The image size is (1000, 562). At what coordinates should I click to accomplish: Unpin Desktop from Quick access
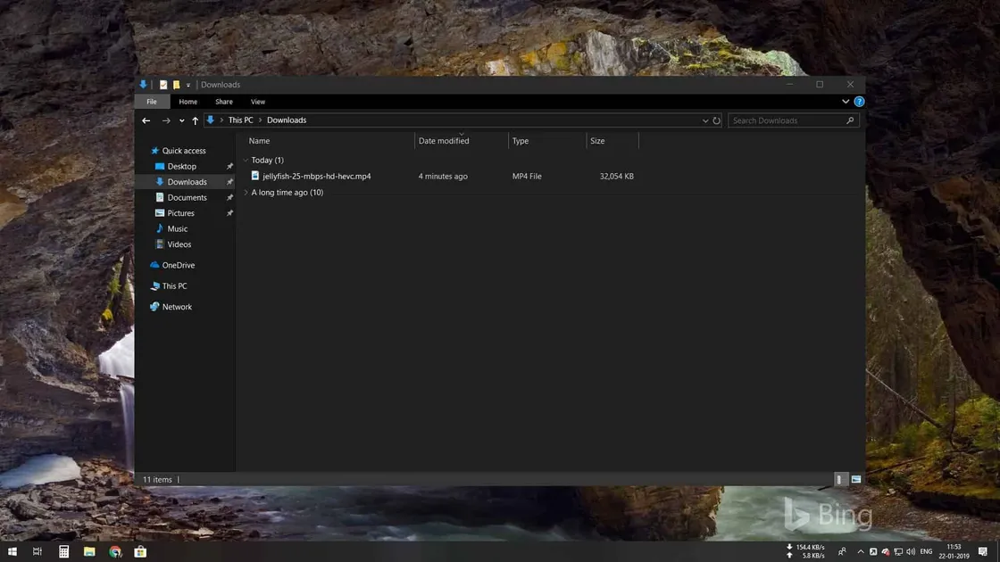coord(229,166)
